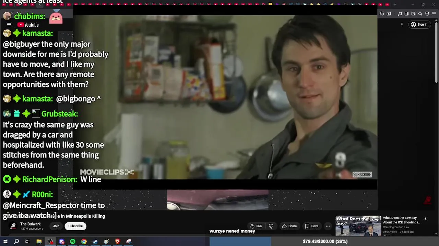Open the browser Wallet icon
The height and width of the screenshot is (246, 439).
pos(413,14)
